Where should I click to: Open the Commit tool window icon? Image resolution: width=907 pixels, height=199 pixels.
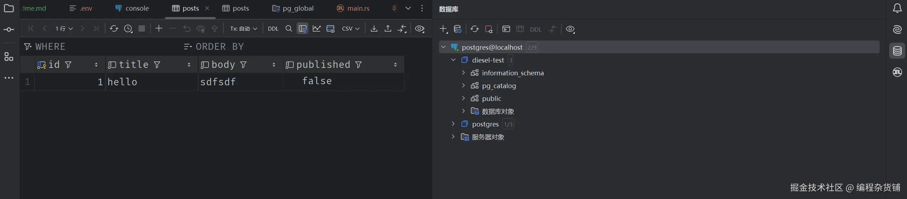click(x=9, y=29)
